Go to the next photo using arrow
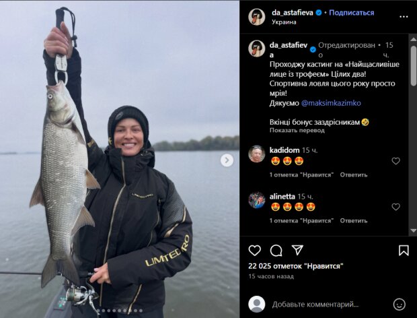 [x=227, y=160]
